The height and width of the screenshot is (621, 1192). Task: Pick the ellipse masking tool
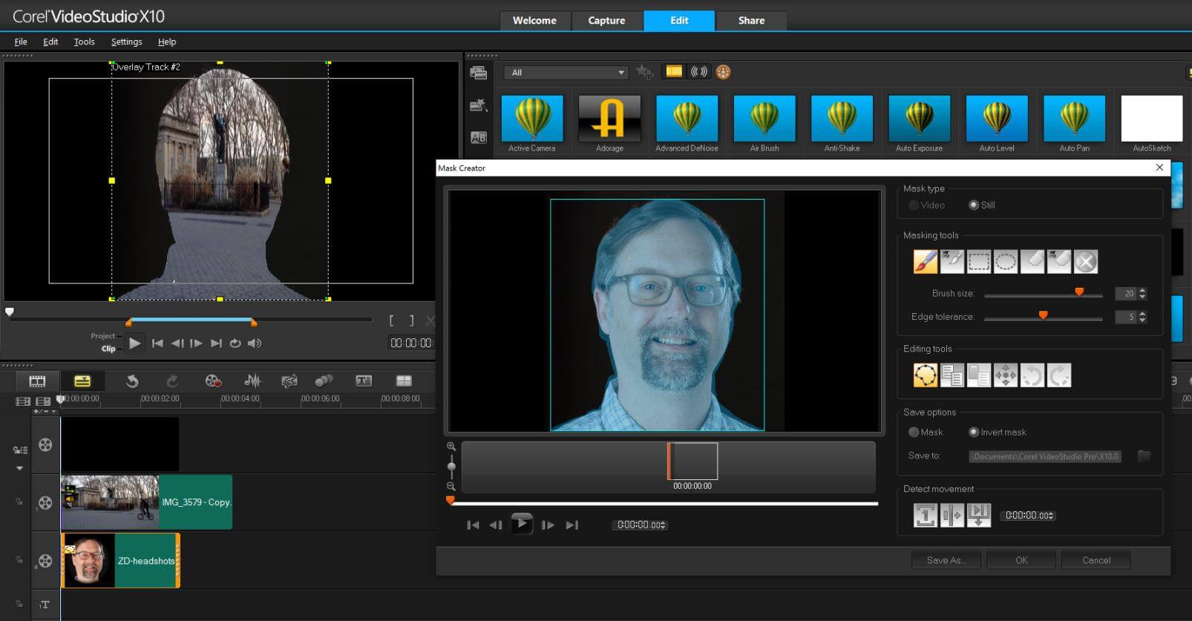1005,261
